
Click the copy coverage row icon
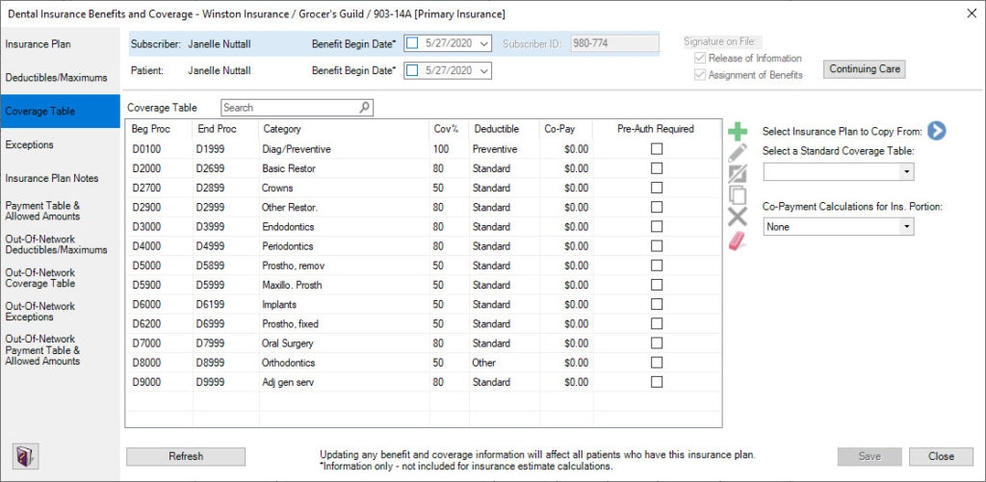[738, 195]
